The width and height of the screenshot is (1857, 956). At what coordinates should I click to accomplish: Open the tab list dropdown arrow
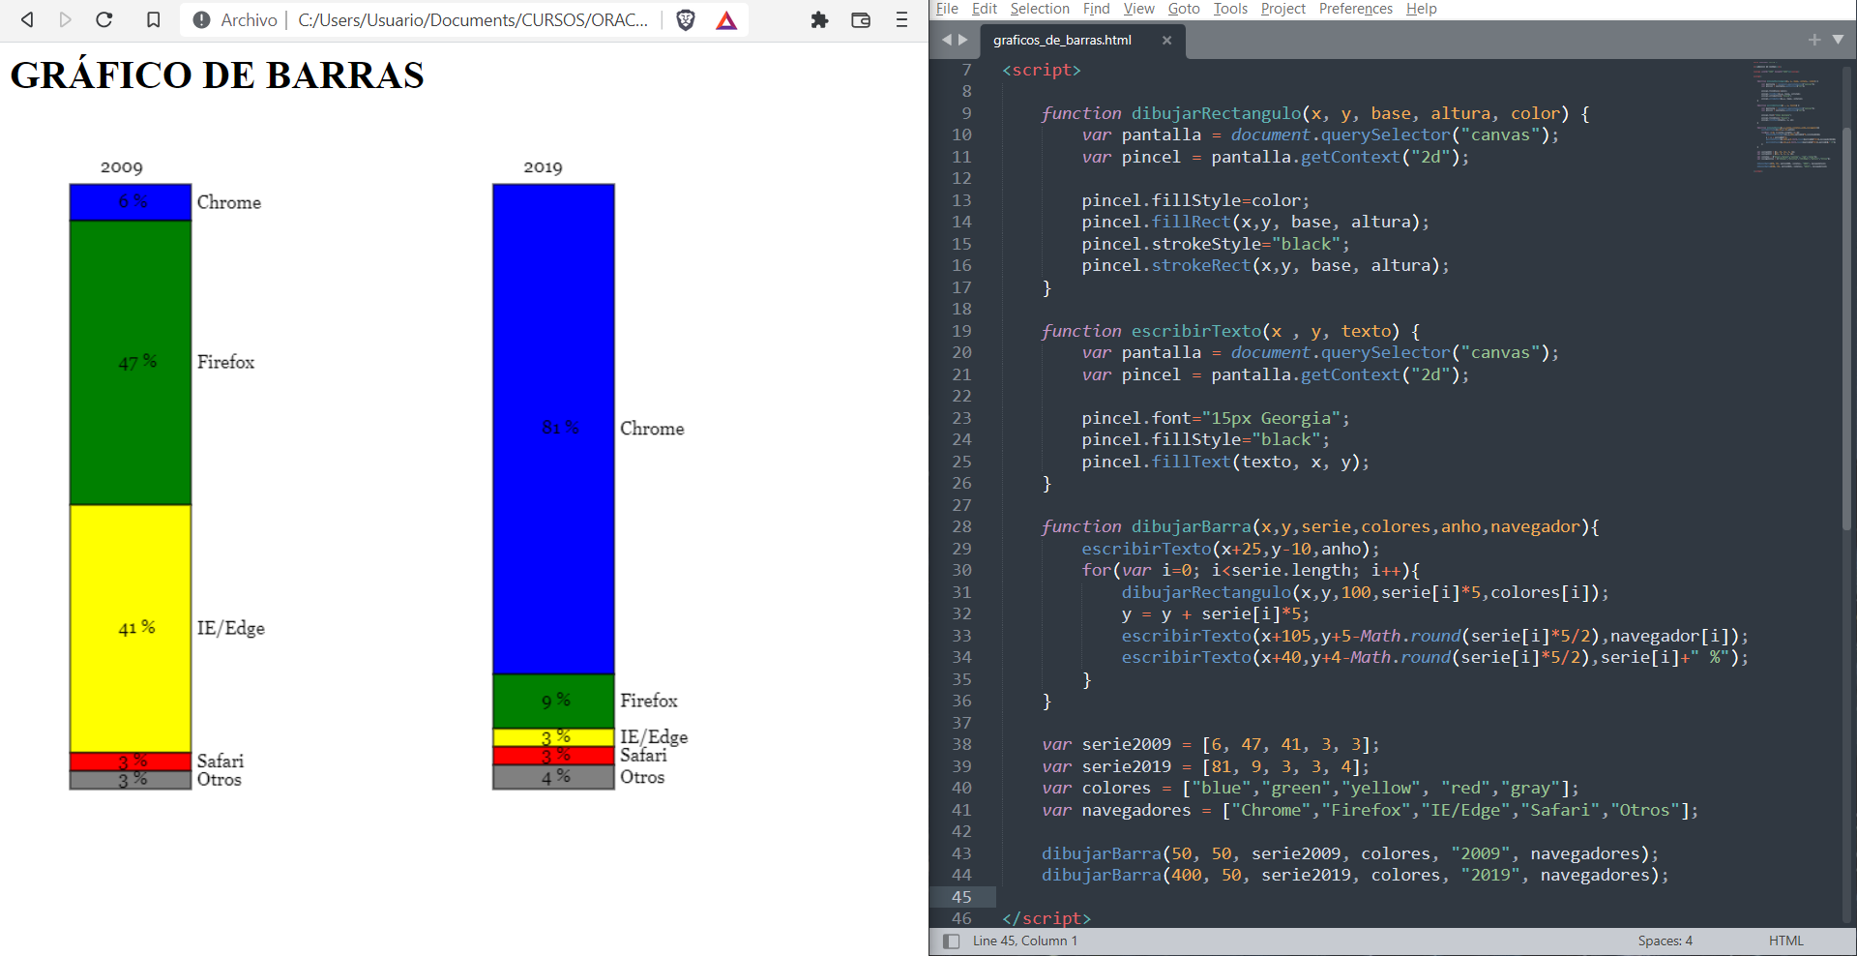[x=1838, y=40]
